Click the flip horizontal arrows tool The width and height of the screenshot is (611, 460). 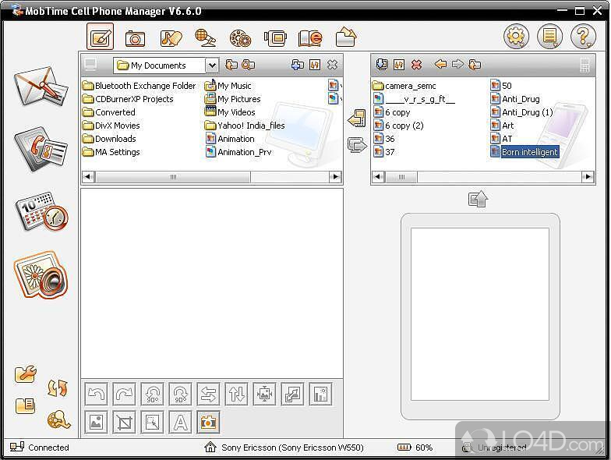coord(208,395)
